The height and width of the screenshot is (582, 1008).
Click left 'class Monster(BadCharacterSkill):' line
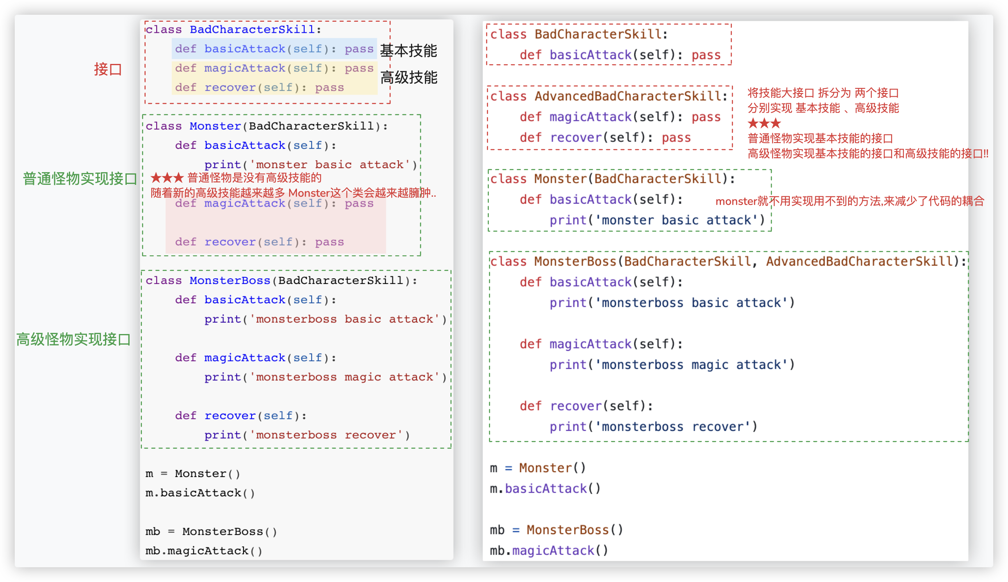pyautogui.click(x=267, y=126)
